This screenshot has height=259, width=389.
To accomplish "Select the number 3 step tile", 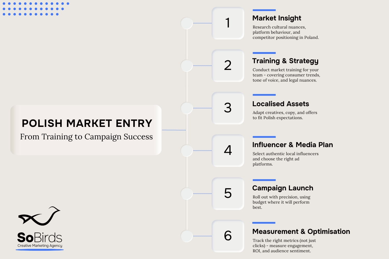I will (228, 108).
